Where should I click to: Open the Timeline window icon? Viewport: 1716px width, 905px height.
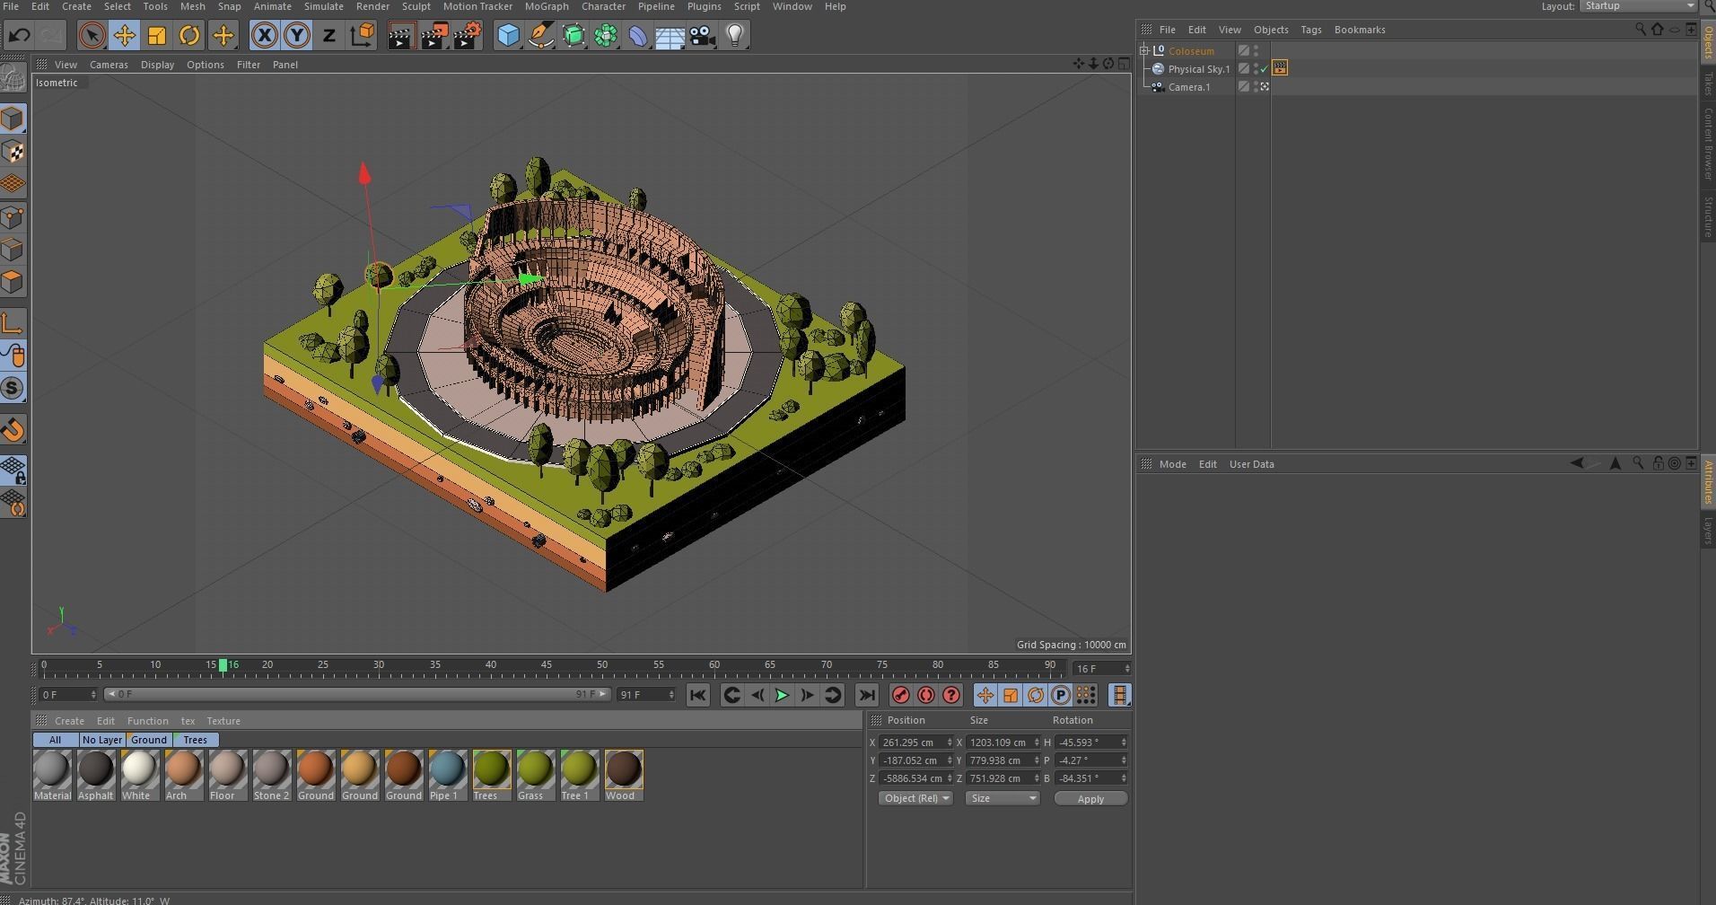(x=1119, y=696)
